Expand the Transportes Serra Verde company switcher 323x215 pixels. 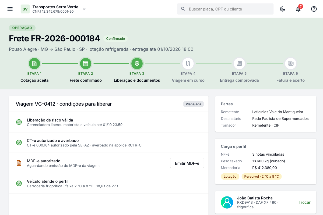point(84,9)
